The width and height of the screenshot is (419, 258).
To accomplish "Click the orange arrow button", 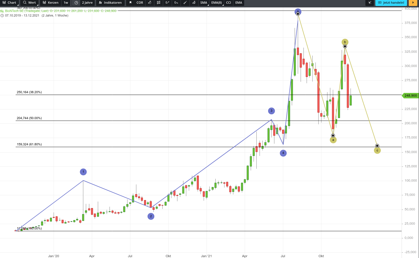I will [413, 3].
